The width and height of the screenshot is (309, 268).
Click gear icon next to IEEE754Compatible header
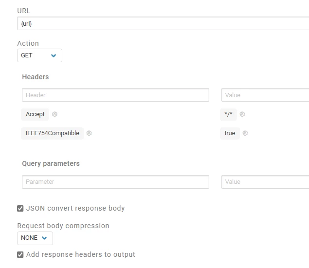pos(89,133)
